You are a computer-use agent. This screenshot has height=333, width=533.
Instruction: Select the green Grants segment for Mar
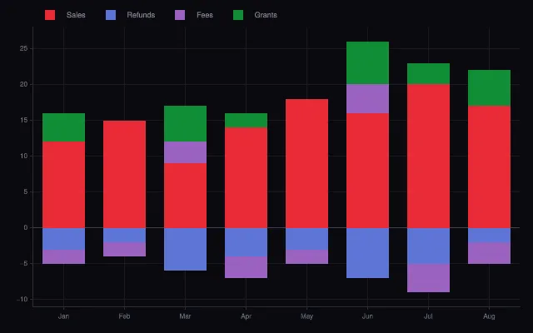(185, 124)
